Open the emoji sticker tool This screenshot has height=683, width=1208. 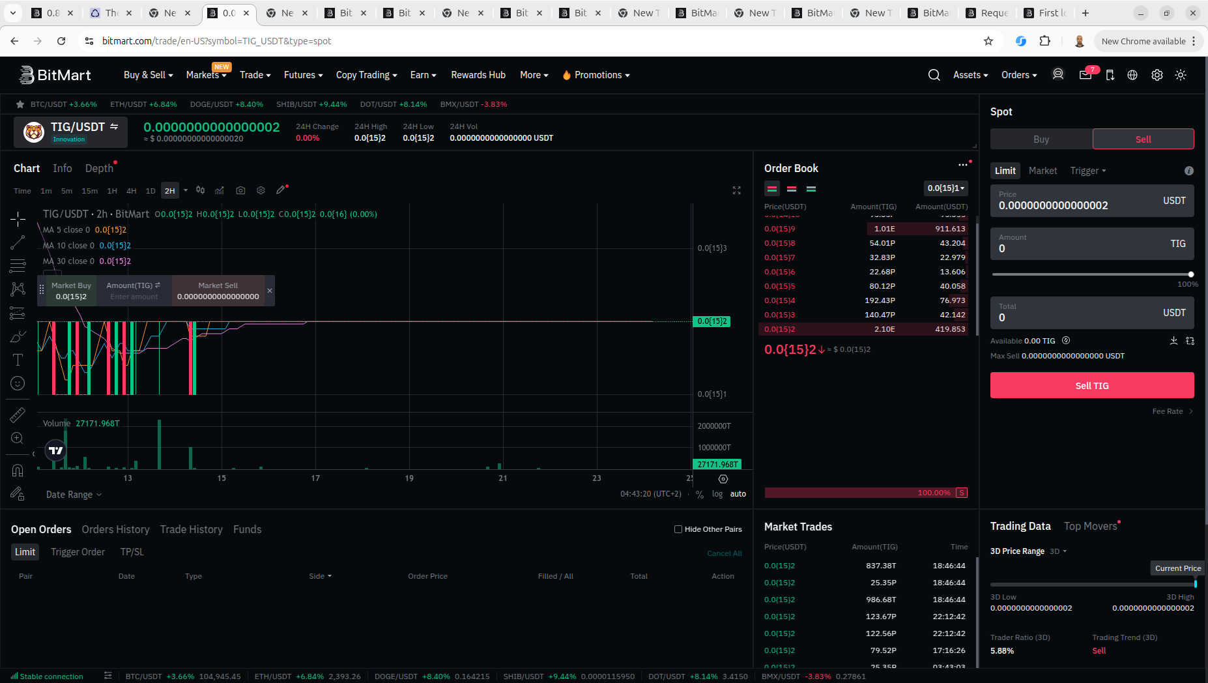(x=18, y=383)
